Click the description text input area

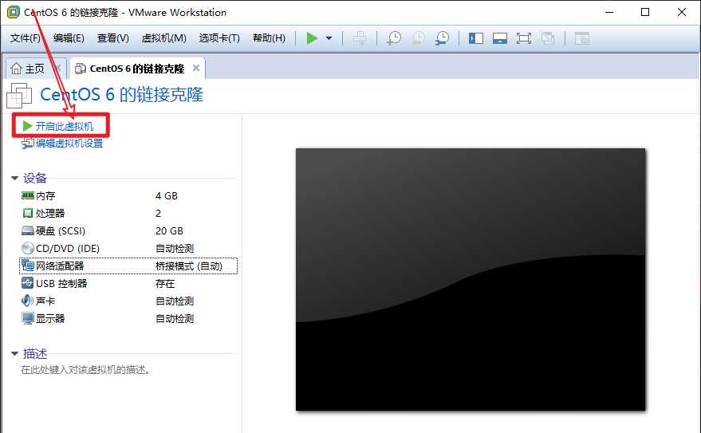click(85, 370)
